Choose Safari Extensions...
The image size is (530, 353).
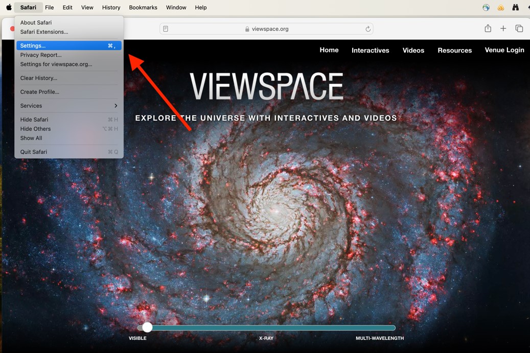(x=69, y=32)
